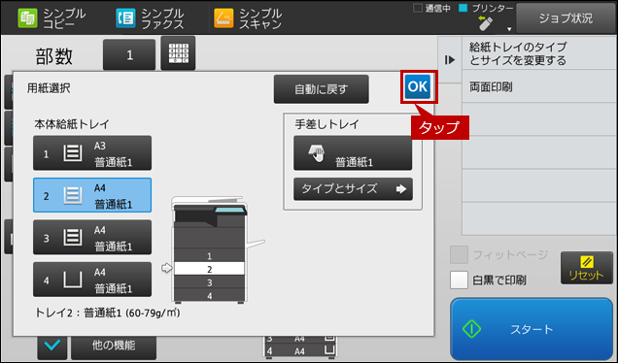The image size is (618, 363).
Task: Toggle the フィットページ checkbox
Action: (459, 254)
